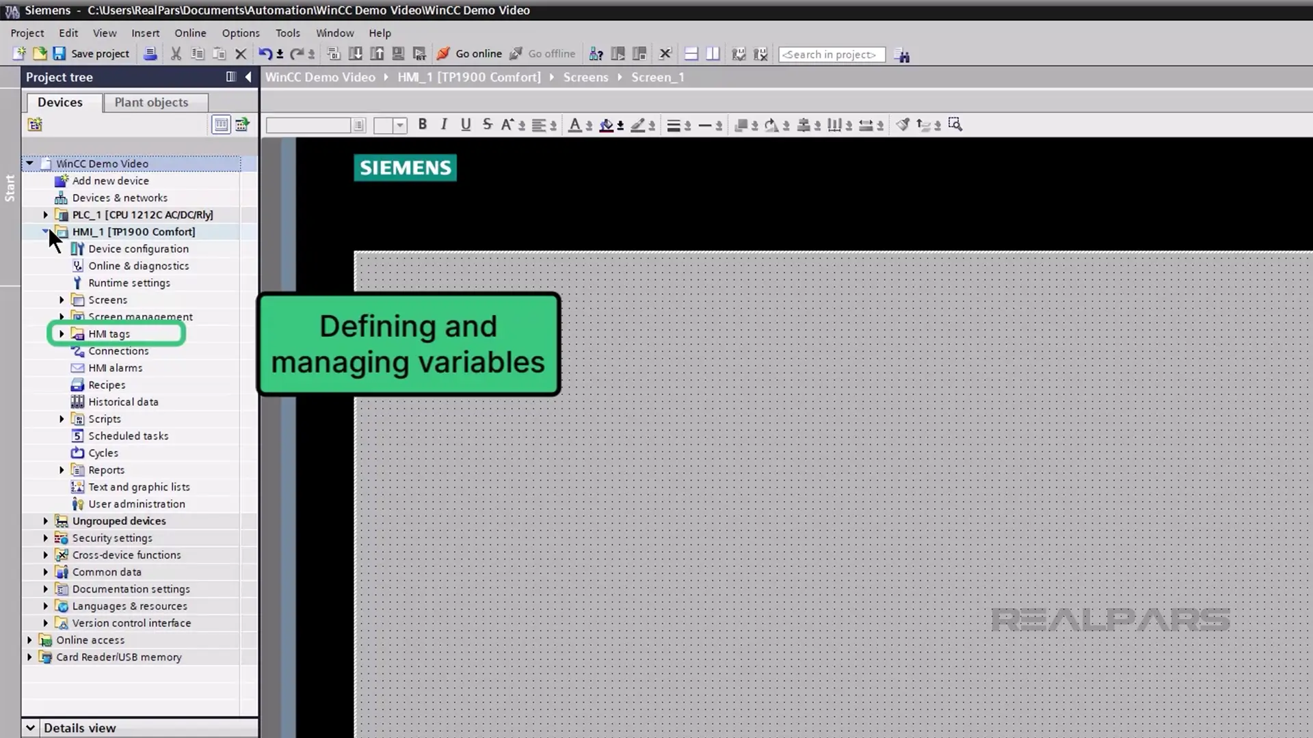1313x738 pixels.
Task: Expand Security settings node
Action: coord(46,538)
